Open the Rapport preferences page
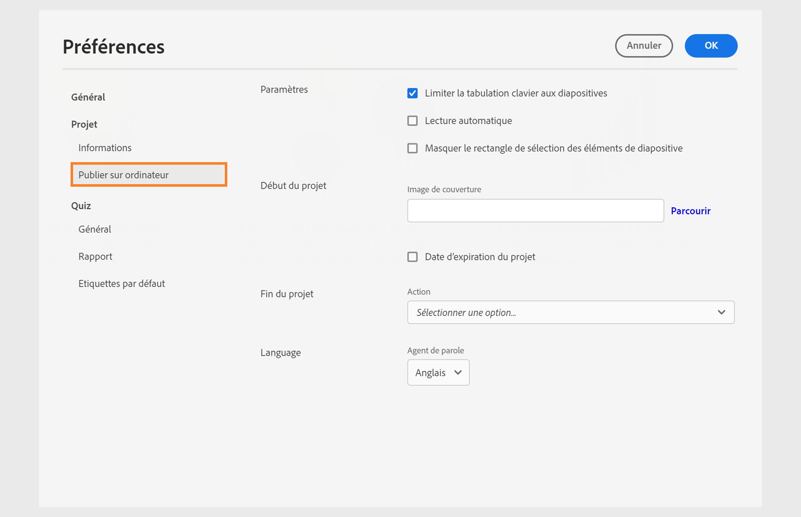This screenshot has height=517, width=801. tap(96, 256)
